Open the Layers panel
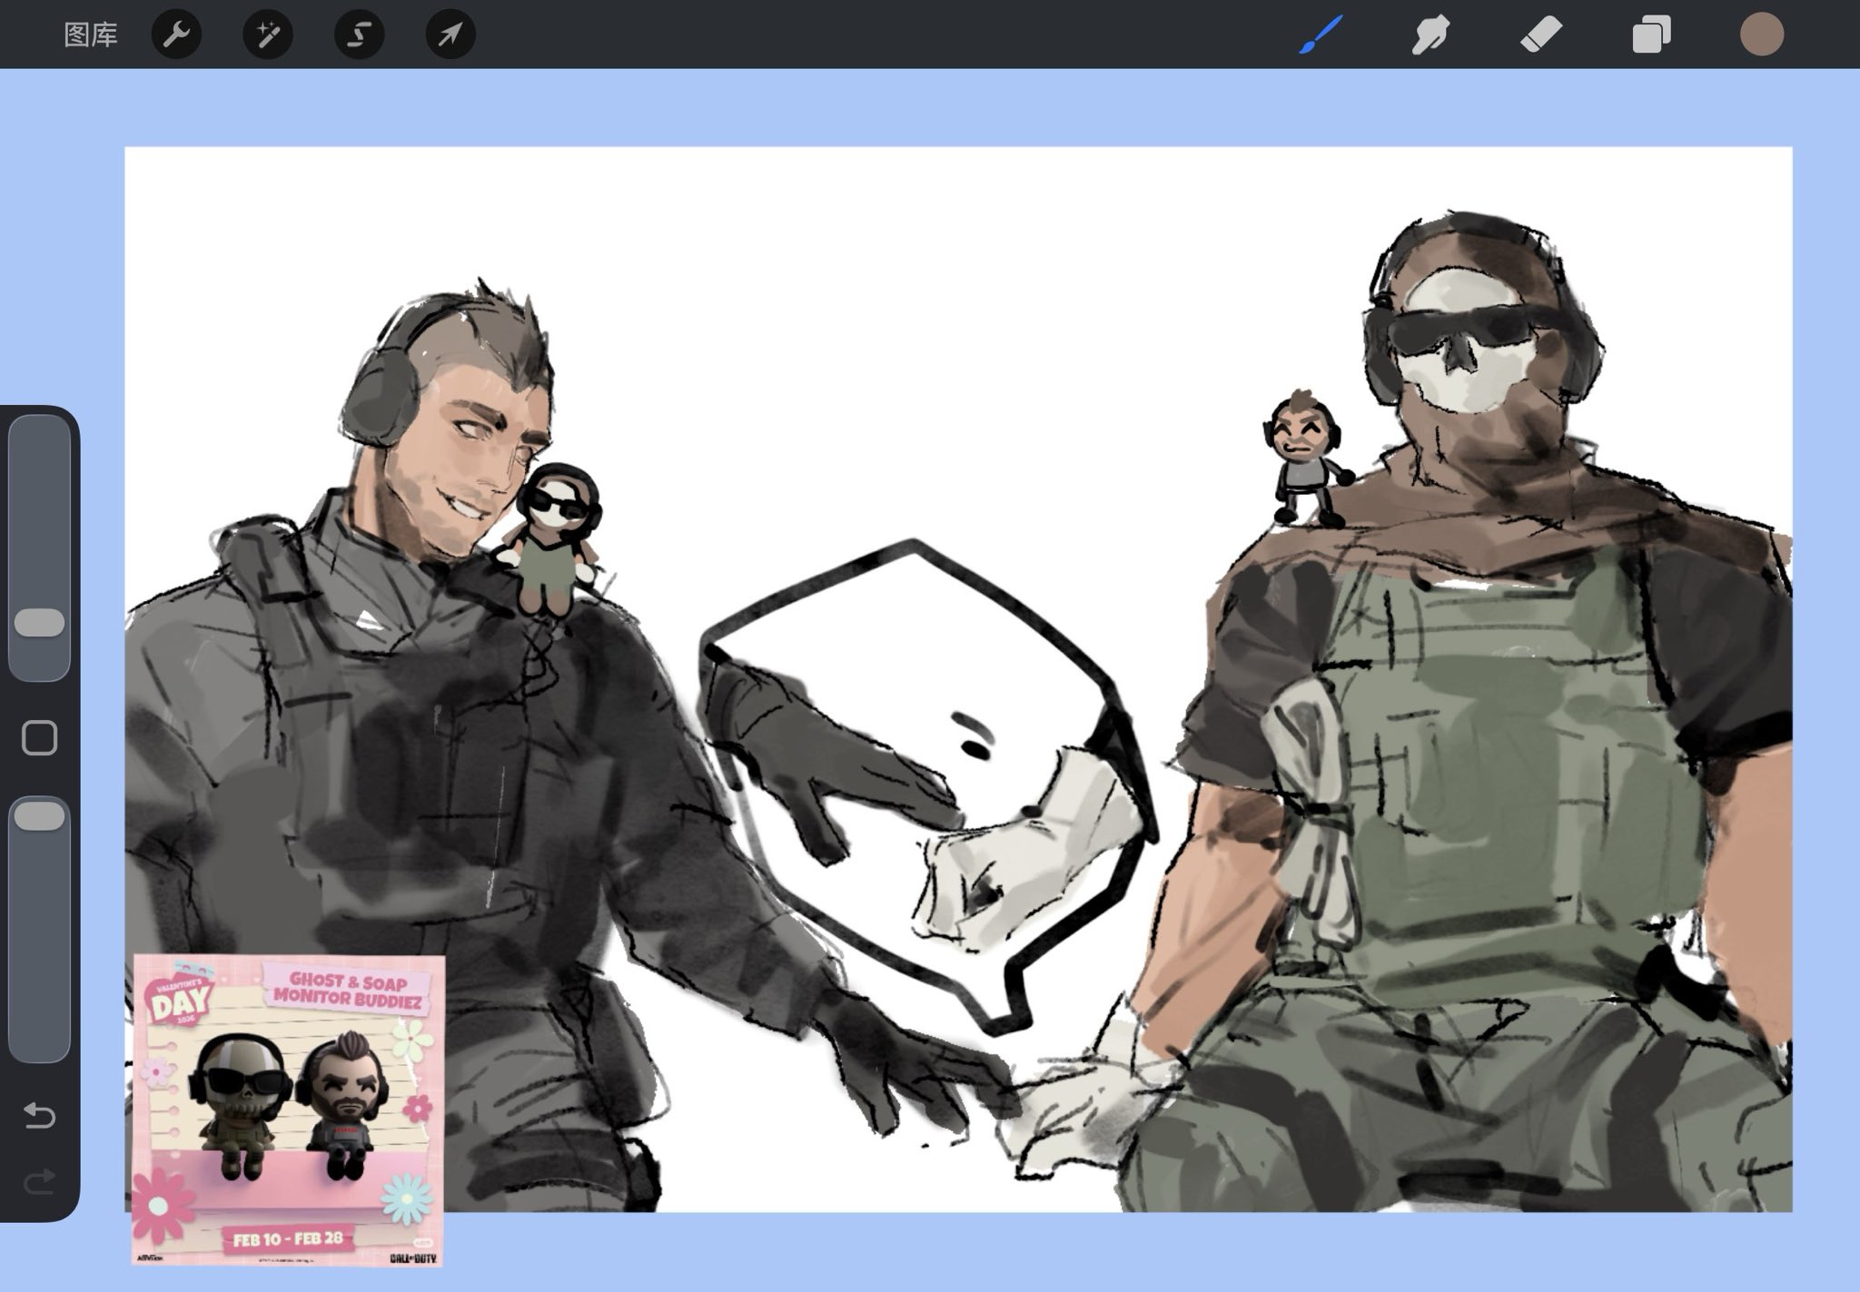1860x1292 pixels. pos(1651,35)
